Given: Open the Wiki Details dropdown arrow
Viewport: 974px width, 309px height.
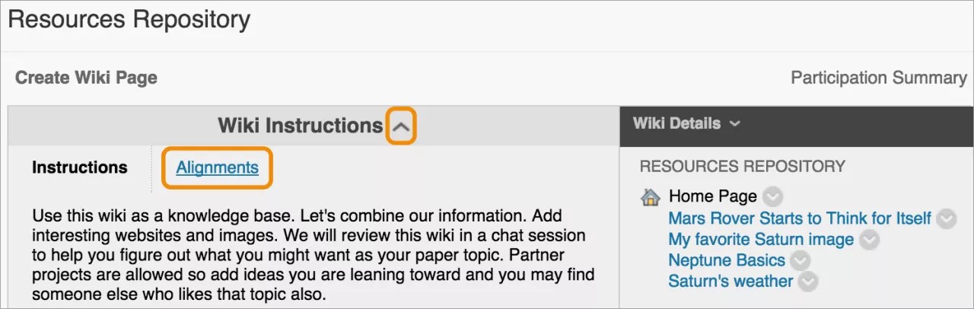Looking at the screenshot, I should point(734,123).
